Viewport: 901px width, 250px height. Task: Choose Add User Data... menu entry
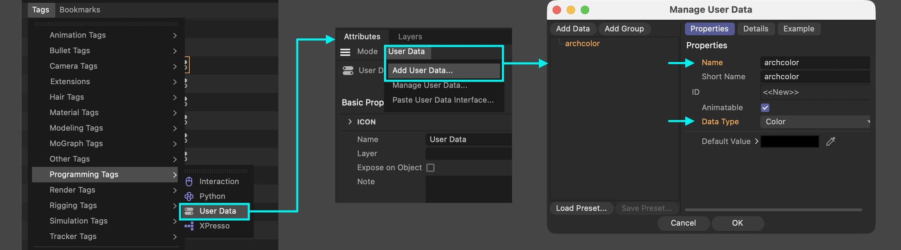[x=443, y=71]
